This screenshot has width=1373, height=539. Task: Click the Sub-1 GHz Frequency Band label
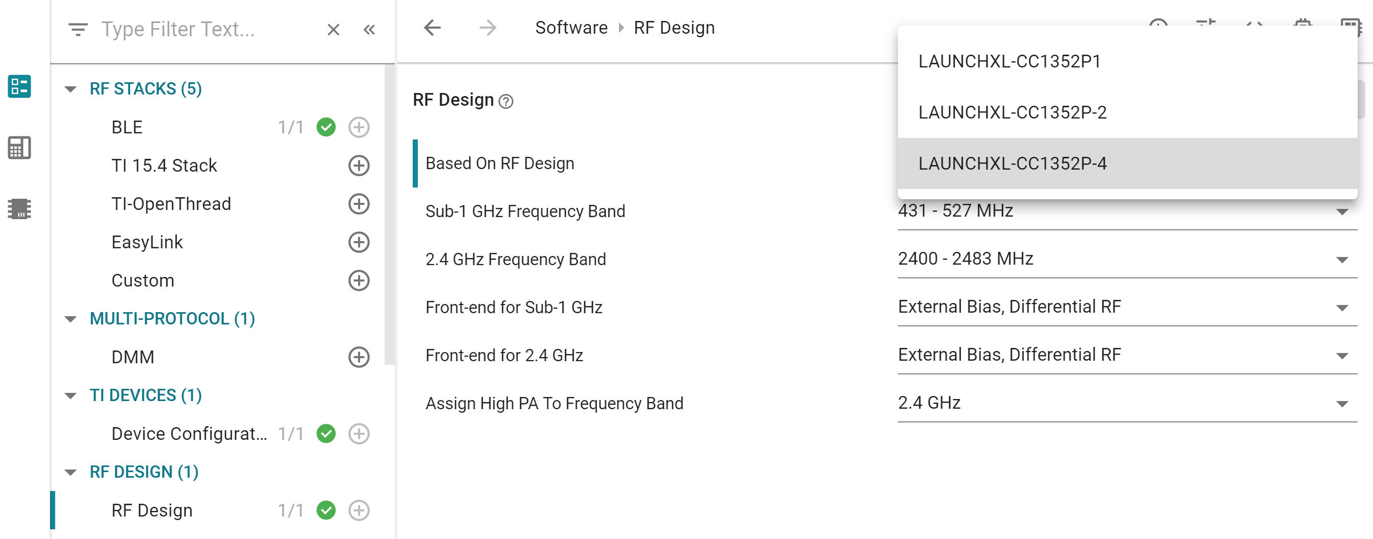click(525, 212)
